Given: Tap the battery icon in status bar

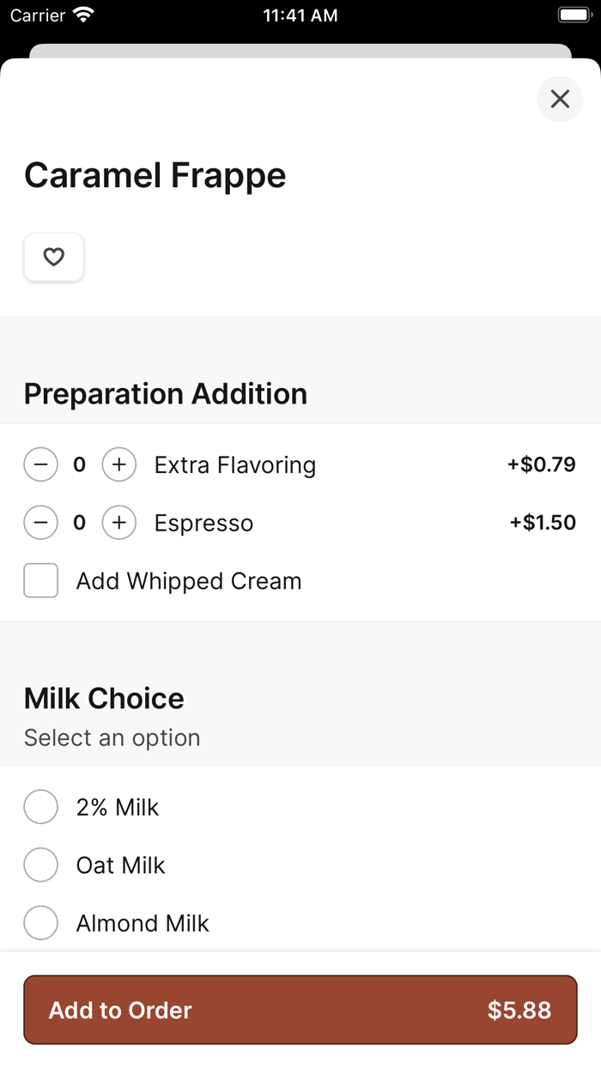Looking at the screenshot, I should 574,15.
